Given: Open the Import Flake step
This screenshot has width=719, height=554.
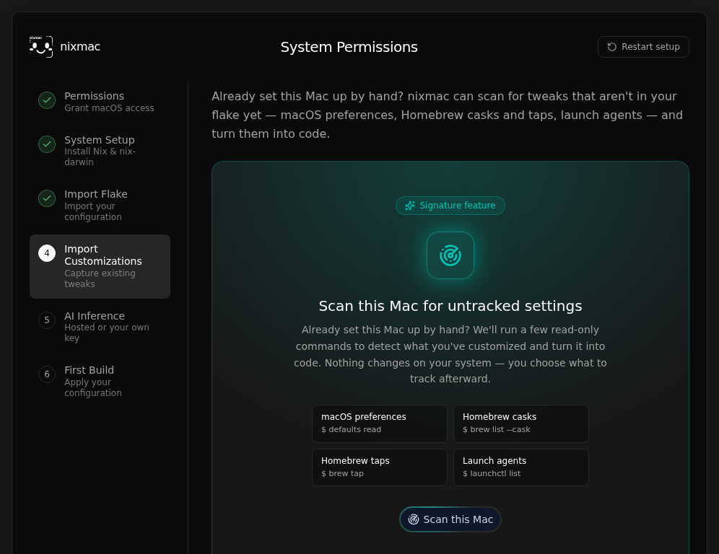Looking at the screenshot, I should point(100,205).
